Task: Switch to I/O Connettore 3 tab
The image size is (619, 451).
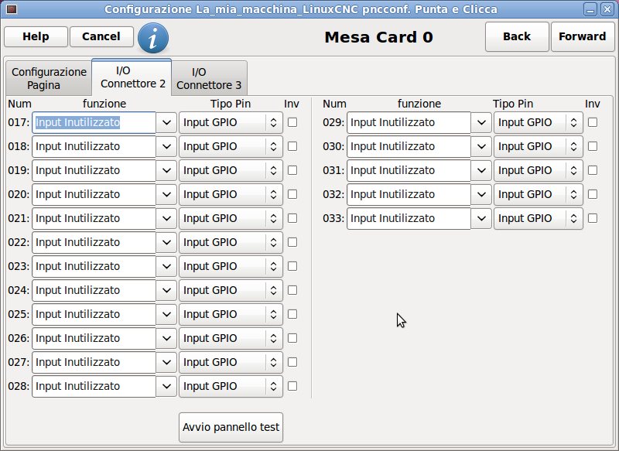Action: tap(209, 78)
